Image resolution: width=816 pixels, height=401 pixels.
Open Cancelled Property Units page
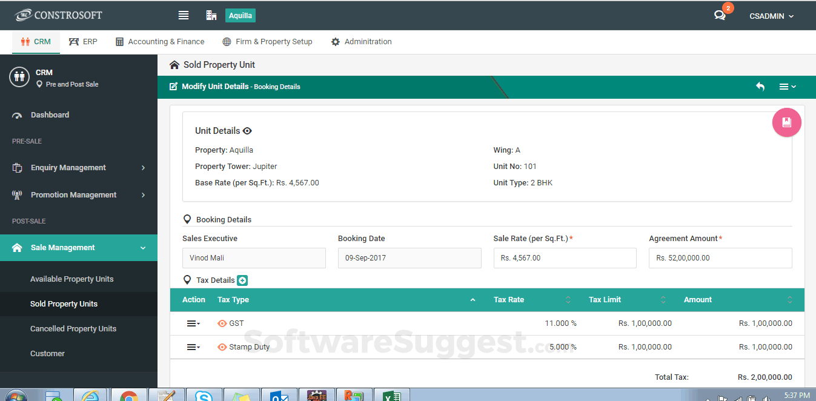click(x=73, y=328)
